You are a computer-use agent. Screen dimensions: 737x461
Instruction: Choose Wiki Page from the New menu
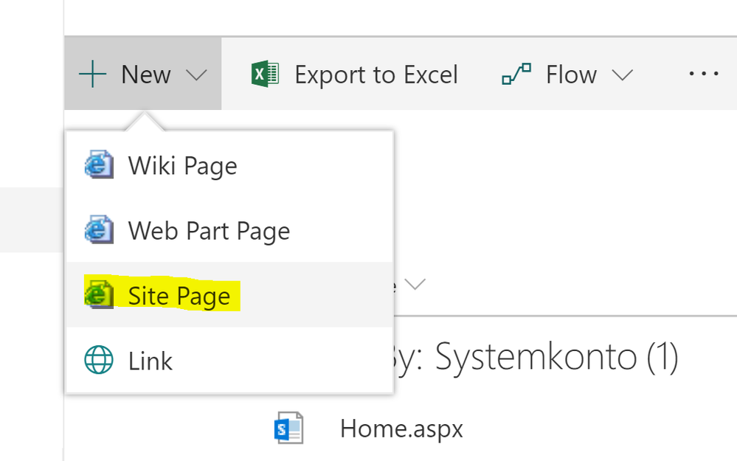click(183, 166)
